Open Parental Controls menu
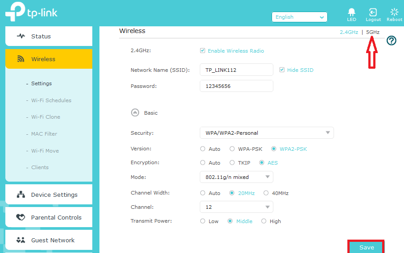 coord(49,217)
